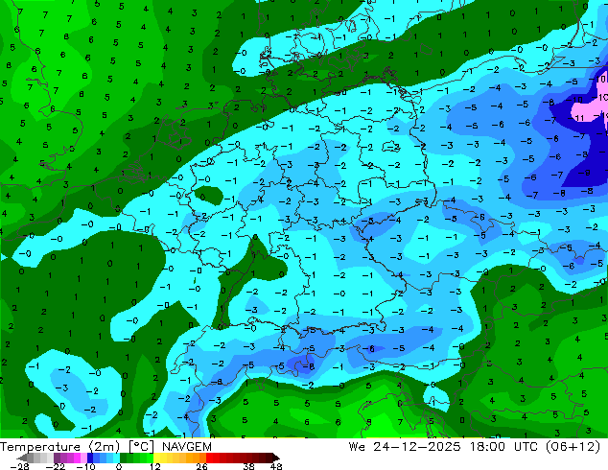Screen dimensions: 608x470
Task: Click the '-22' legend scale label
Action: pos(56,466)
